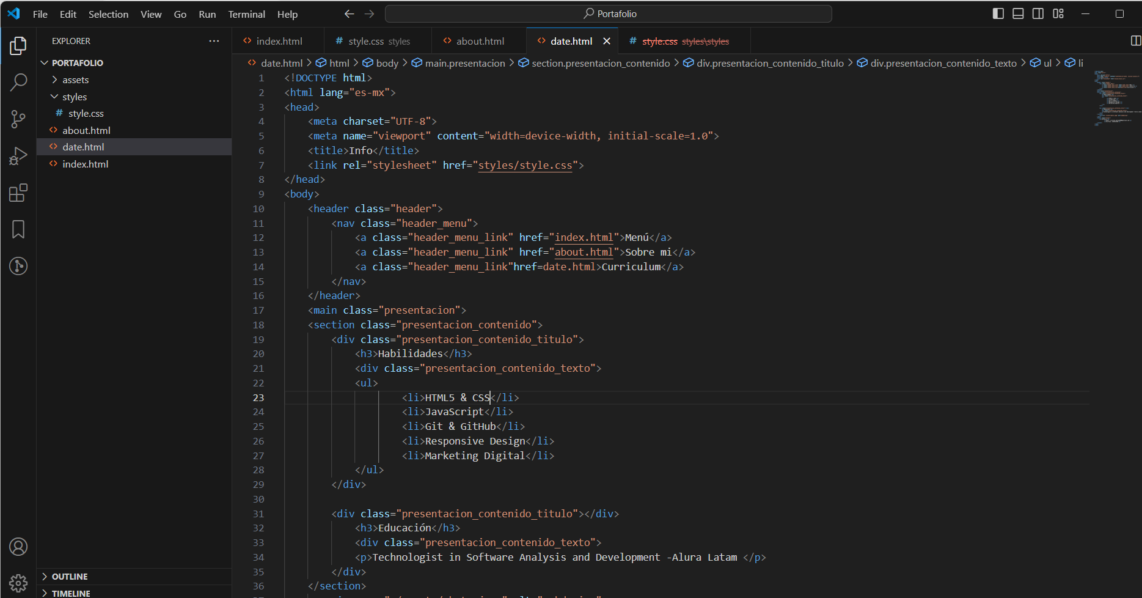Open the Go menu
Image resolution: width=1142 pixels, height=598 pixels.
(x=180, y=14)
